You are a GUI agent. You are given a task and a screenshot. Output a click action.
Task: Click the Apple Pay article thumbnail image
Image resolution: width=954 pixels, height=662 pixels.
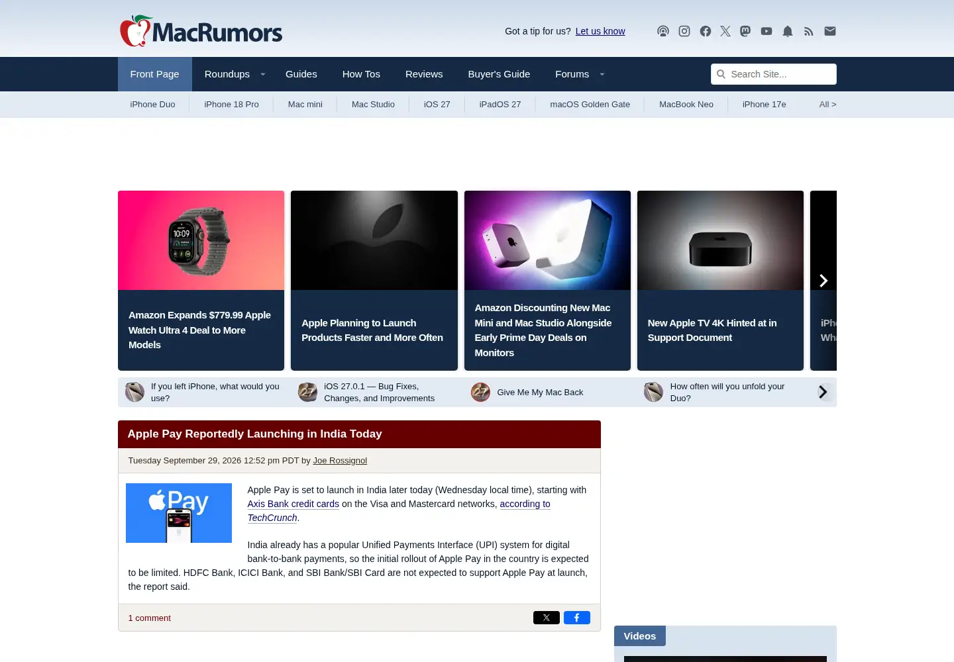click(x=179, y=513)
